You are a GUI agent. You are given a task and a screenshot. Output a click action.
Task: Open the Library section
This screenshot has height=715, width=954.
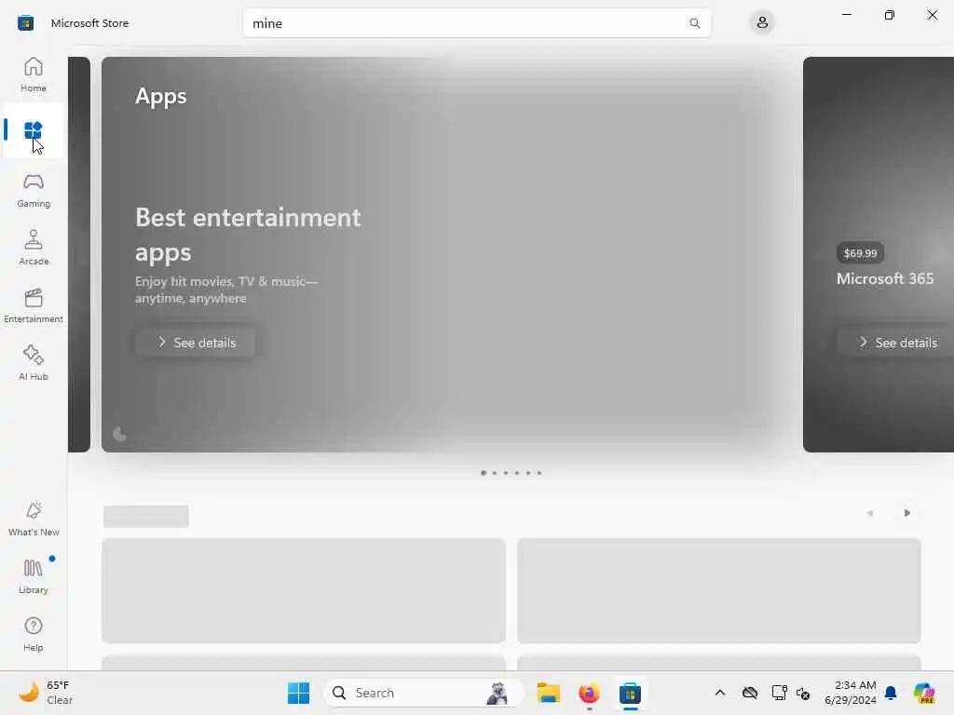[34, 577]
